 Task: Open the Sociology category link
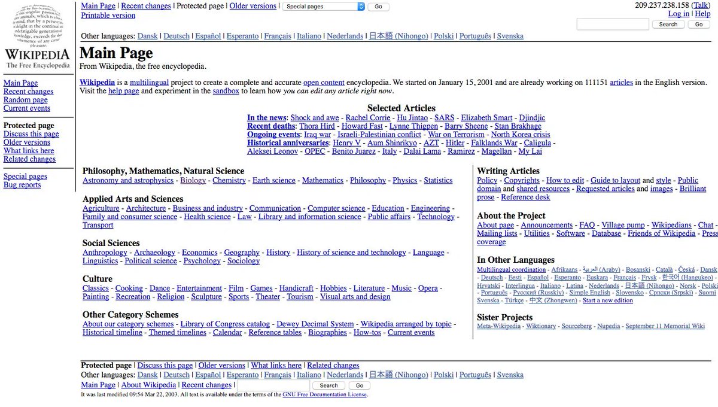(x=244, y=261)
